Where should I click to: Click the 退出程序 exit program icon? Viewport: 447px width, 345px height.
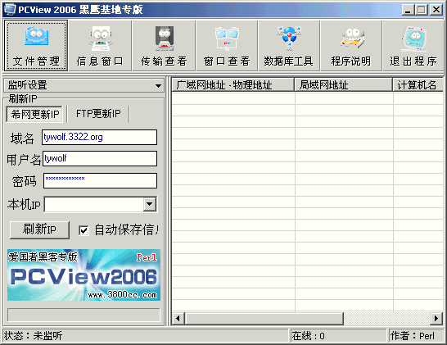coord(413,45)
